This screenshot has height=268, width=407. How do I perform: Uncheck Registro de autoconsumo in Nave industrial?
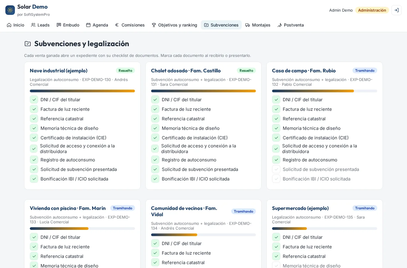(x=34, y=160)
